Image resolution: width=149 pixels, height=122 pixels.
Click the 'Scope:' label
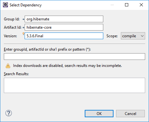112,36
